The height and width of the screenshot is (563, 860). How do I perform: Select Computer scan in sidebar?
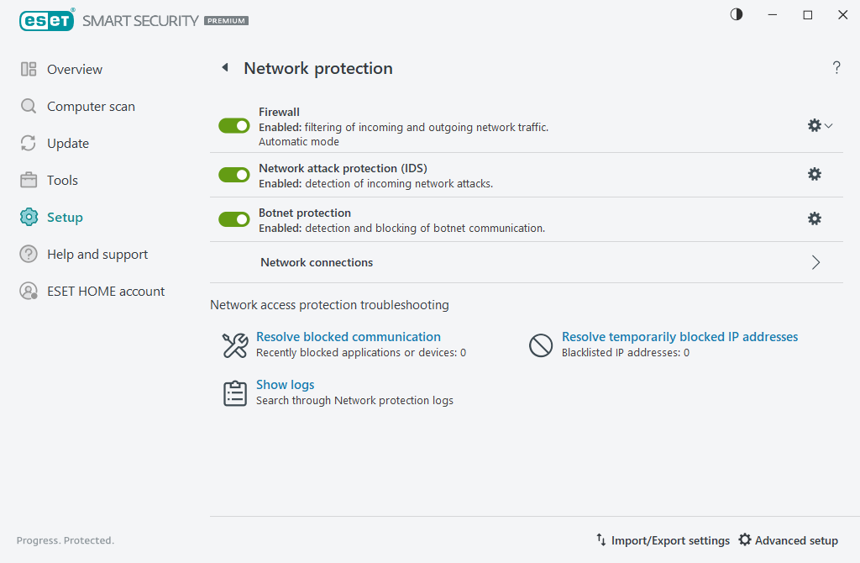[x=91, y=107]
